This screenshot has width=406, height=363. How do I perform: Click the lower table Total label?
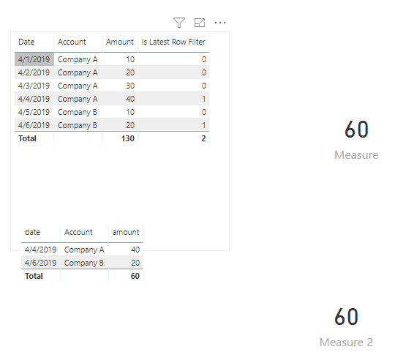(x=34, y=276)
